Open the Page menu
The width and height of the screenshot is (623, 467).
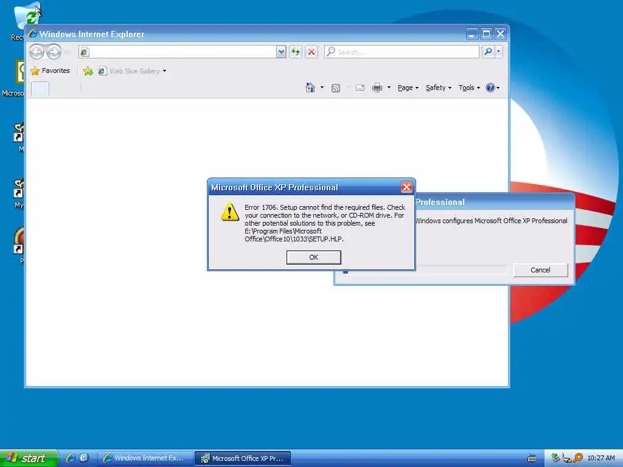tap(408, 88)
